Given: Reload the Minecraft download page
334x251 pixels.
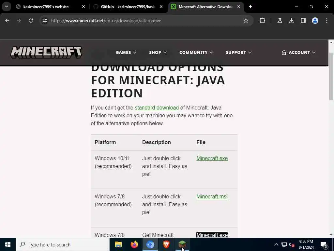Looking at the screenshot, I should coord(31,21).
